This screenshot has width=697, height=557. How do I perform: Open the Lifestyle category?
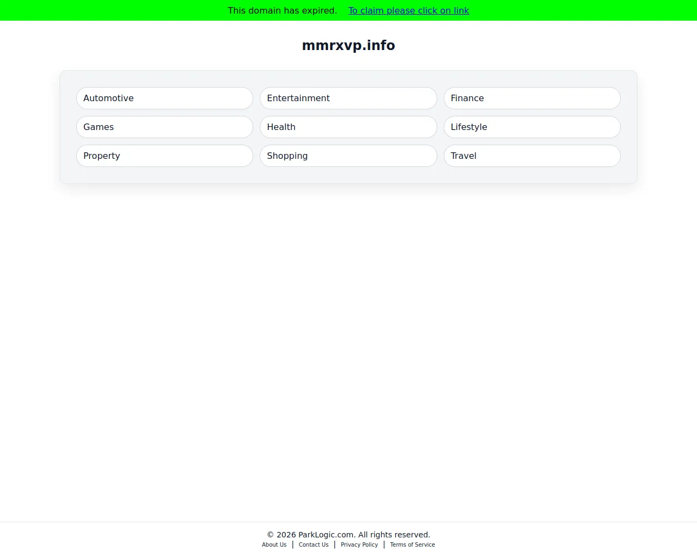(x=532, y=127)
